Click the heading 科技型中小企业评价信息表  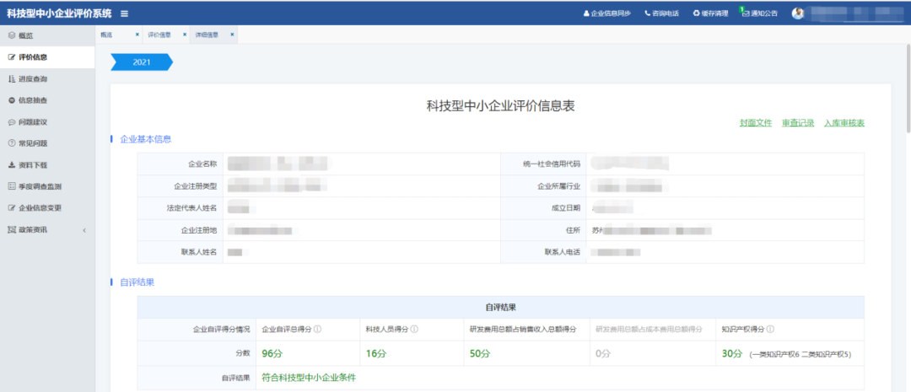click(501, 105)
